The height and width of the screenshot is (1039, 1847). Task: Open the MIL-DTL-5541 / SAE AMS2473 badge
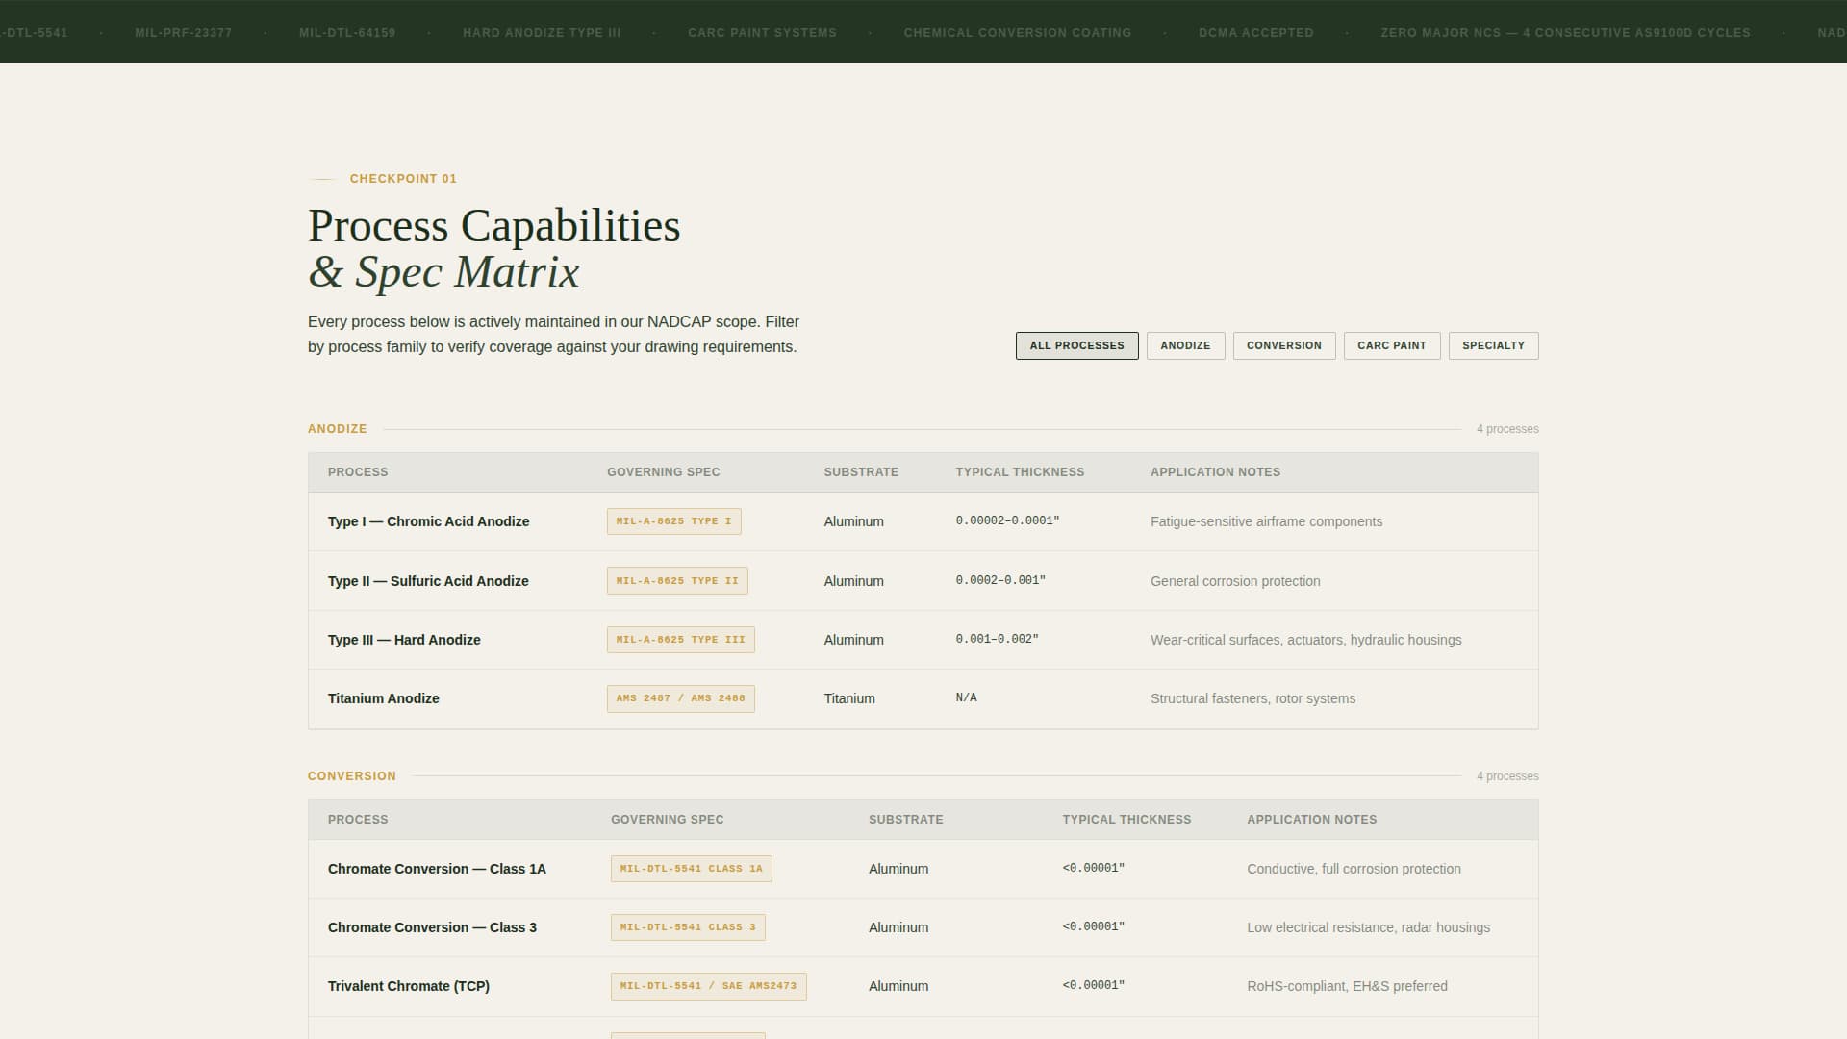pos(709,986)
